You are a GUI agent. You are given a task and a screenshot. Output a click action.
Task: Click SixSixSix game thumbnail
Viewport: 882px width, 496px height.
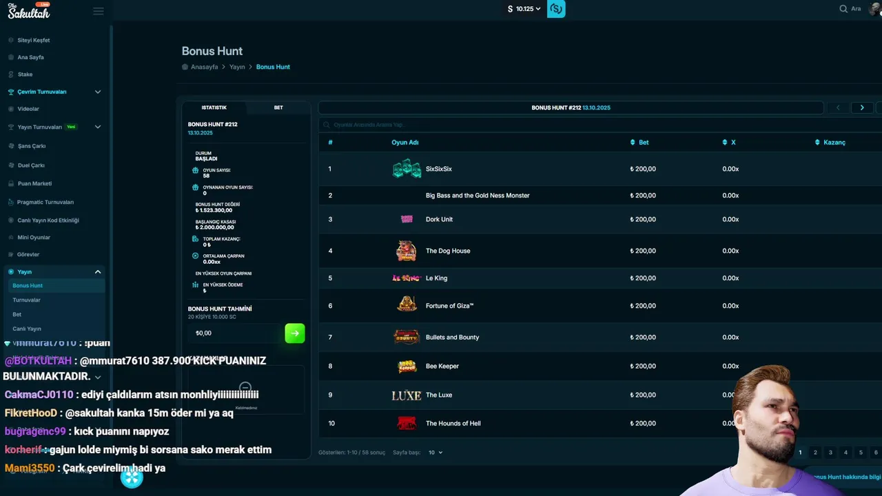click(407, 169)
